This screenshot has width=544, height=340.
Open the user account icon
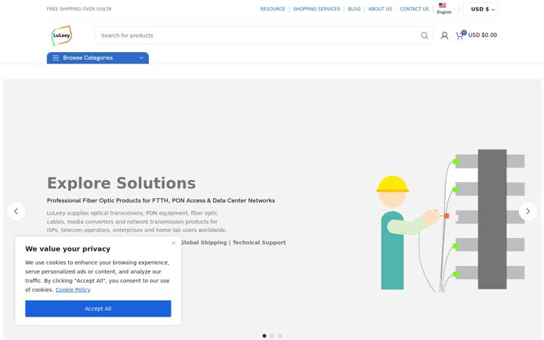point(444,36)
